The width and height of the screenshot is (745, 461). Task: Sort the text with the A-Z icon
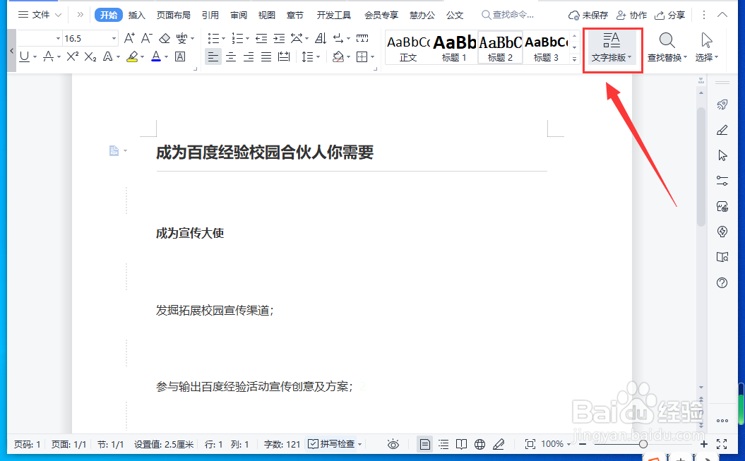321,38
